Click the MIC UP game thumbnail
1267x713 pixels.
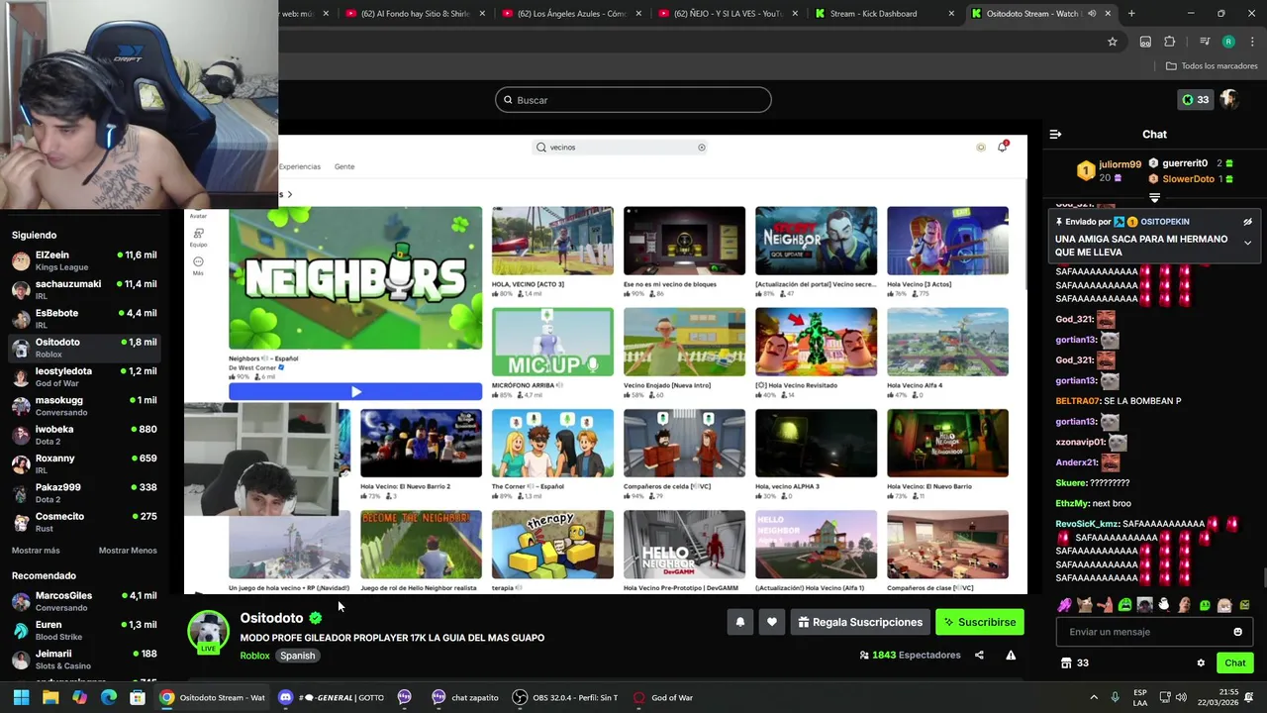[552, 342]
